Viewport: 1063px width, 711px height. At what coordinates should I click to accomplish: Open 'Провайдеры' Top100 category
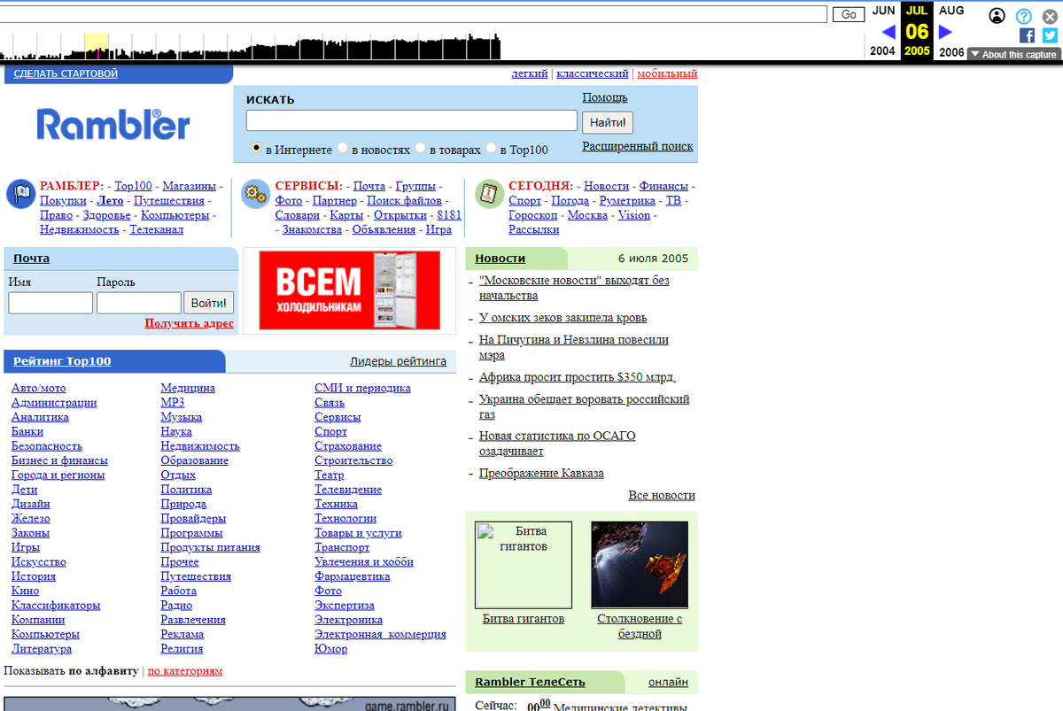tap(193, 519)
